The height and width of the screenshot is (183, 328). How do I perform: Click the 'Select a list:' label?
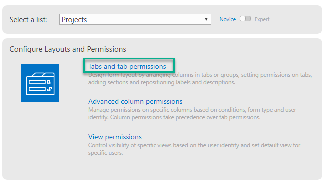click(x=28, y=20)
